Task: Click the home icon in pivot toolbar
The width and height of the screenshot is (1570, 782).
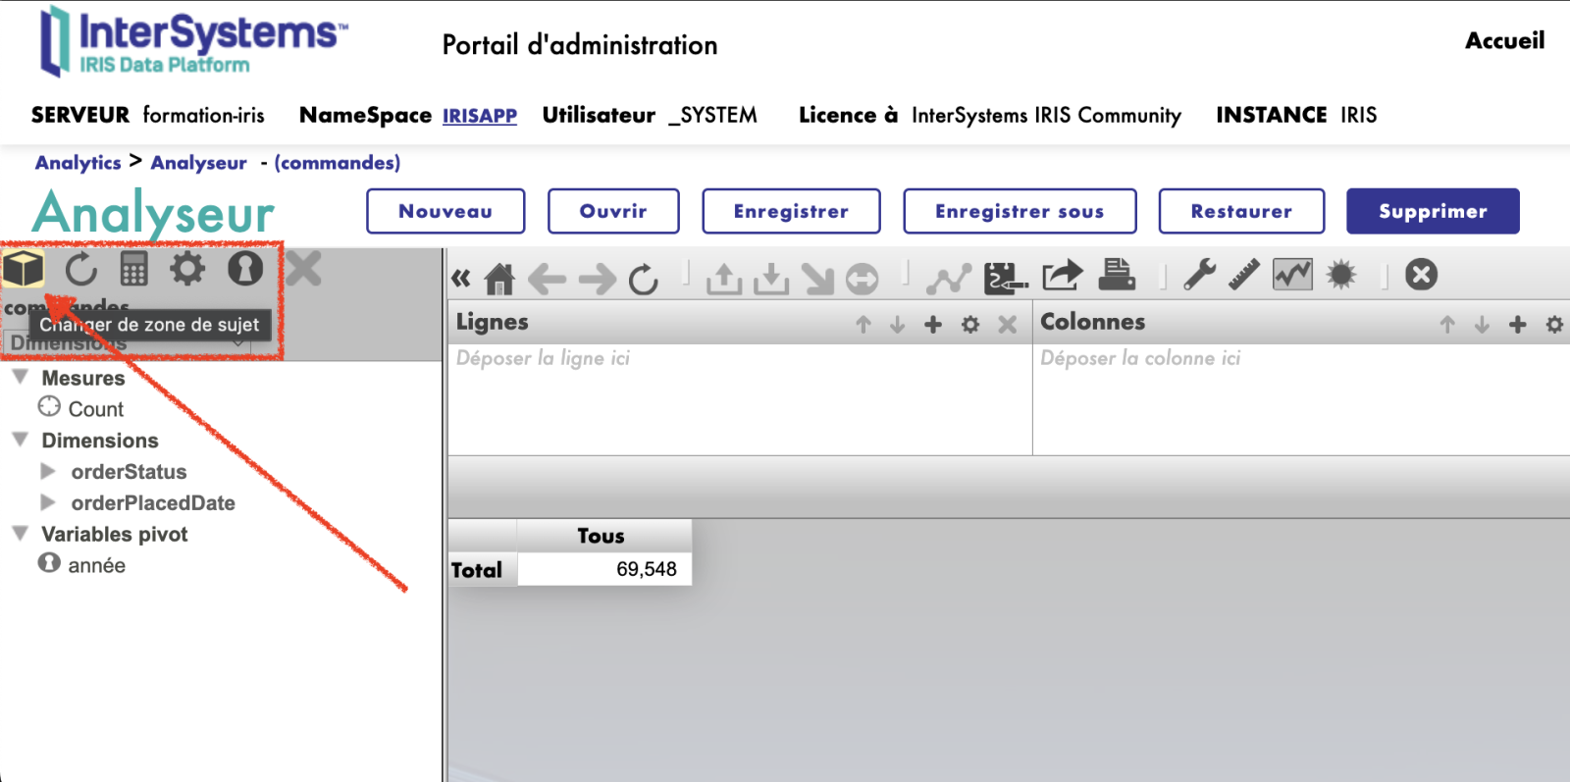Action: [499, 280]
